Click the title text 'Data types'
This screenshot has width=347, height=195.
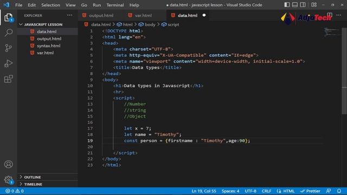click(146, 67)
